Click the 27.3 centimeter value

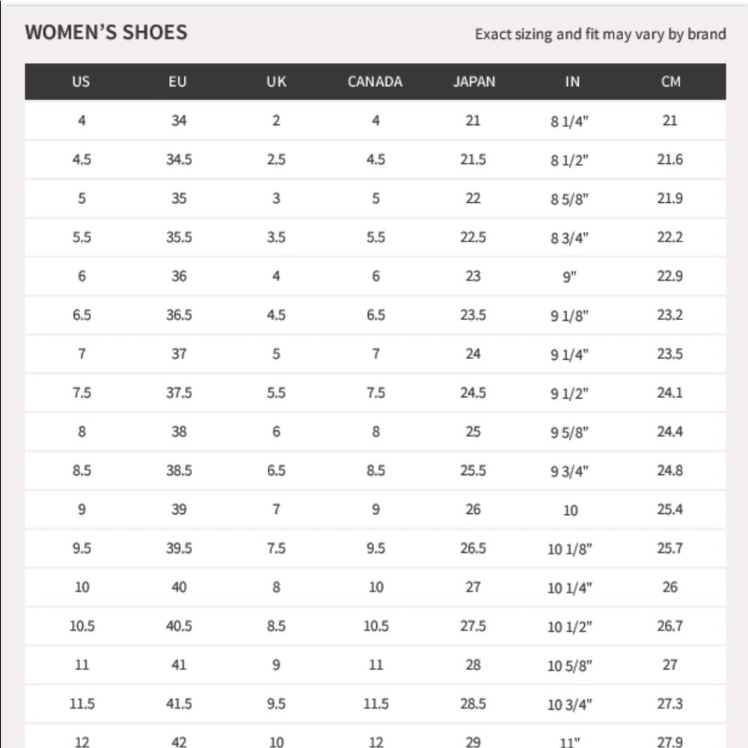pyautogui.click(x=669, y=704)
